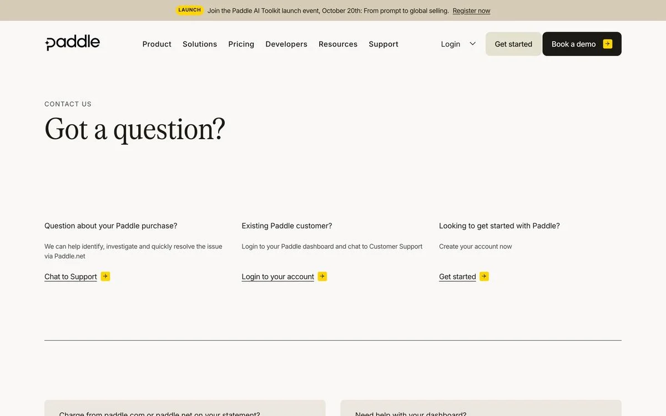Open the Solutions menu
The width and height of the screenshot is (666, 416).
pos(200,44)
